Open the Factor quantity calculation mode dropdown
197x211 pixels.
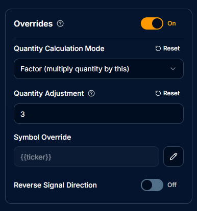(98, 69)
